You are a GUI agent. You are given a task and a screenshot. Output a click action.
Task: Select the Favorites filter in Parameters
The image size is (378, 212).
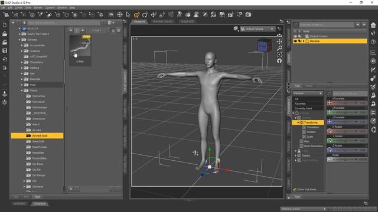click(308, 104)
